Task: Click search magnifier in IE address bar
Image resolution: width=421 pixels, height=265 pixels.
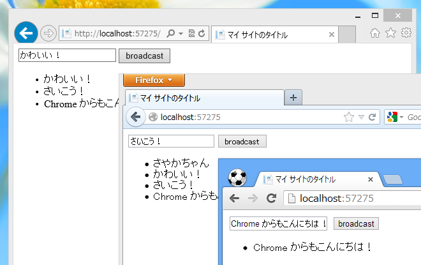Action: point(171,33)
